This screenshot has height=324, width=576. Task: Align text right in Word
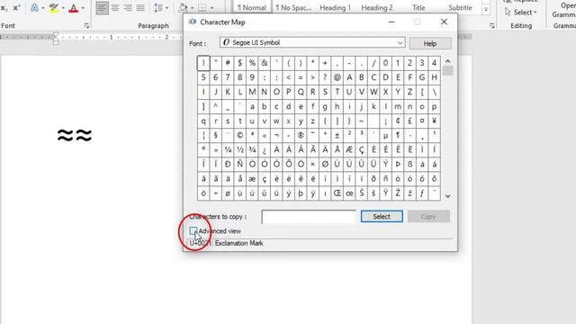point(128,8)
